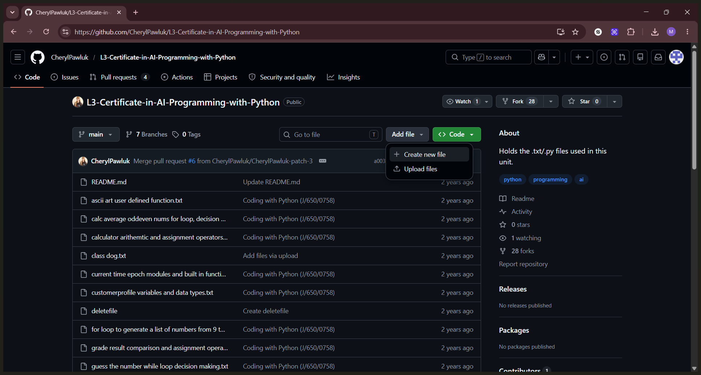701x375 pixels.
Task: Open the green Code dropdown
Action: tap(457, 134)
